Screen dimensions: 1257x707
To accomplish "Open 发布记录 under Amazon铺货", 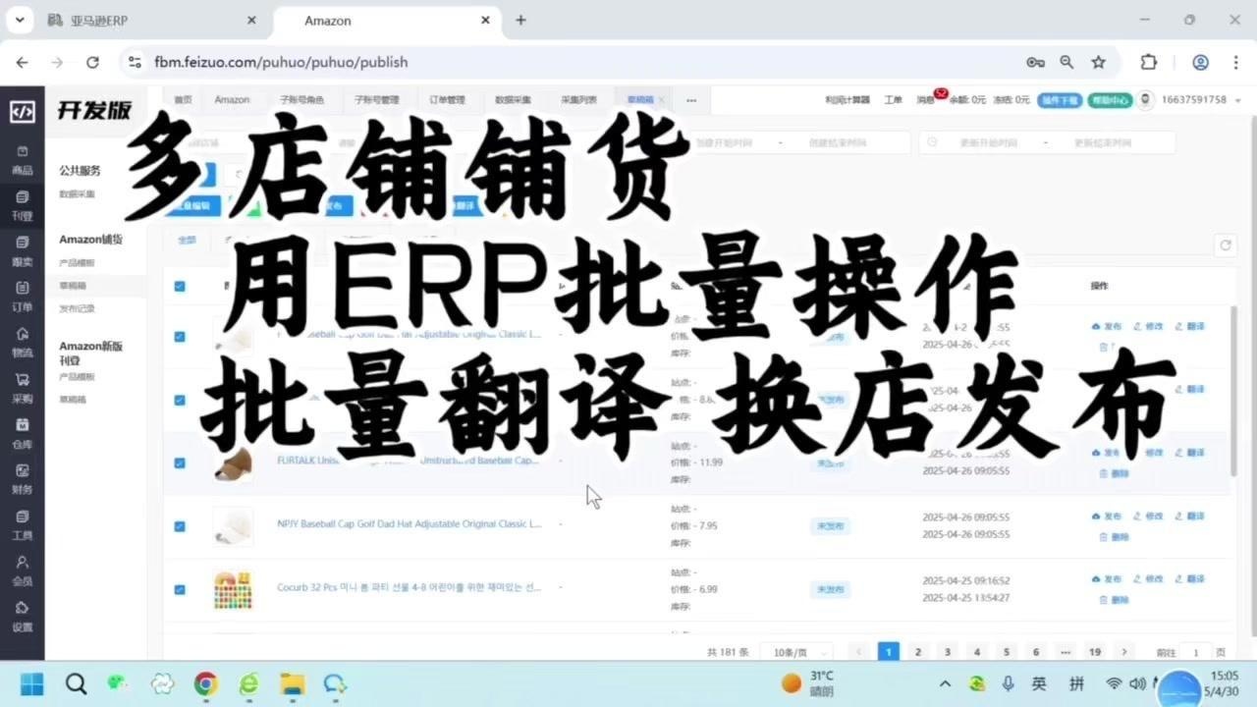I will [x=77, y=308].
